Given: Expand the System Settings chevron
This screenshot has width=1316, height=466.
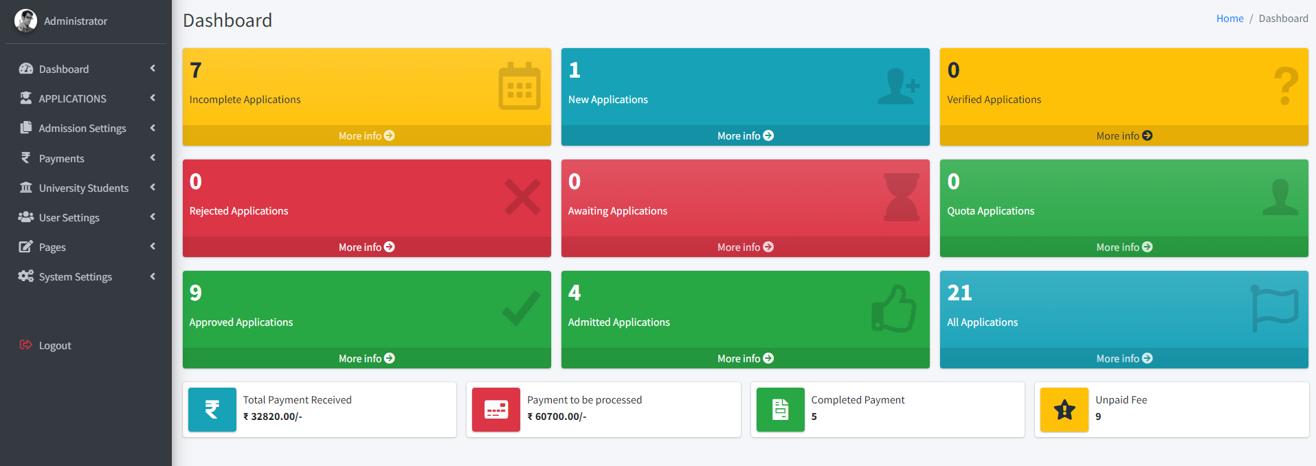Looking at the screenshot, I should pos(153,276).
